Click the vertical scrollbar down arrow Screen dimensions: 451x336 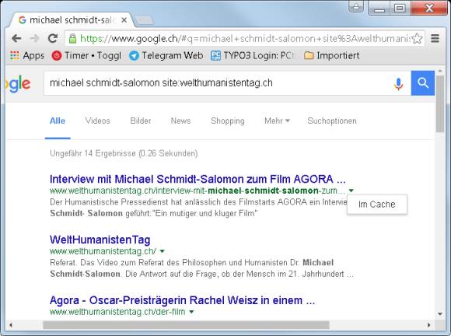click(440, 314)
